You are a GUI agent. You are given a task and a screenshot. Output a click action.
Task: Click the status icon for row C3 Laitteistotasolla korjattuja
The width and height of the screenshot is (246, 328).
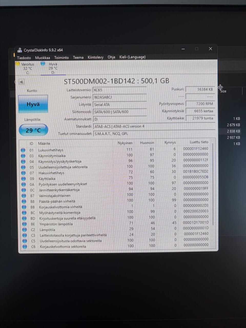25,235
